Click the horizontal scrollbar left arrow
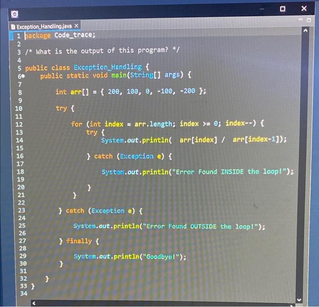The height and width of the screenshot is (307, 319). (x=34, y=303)
